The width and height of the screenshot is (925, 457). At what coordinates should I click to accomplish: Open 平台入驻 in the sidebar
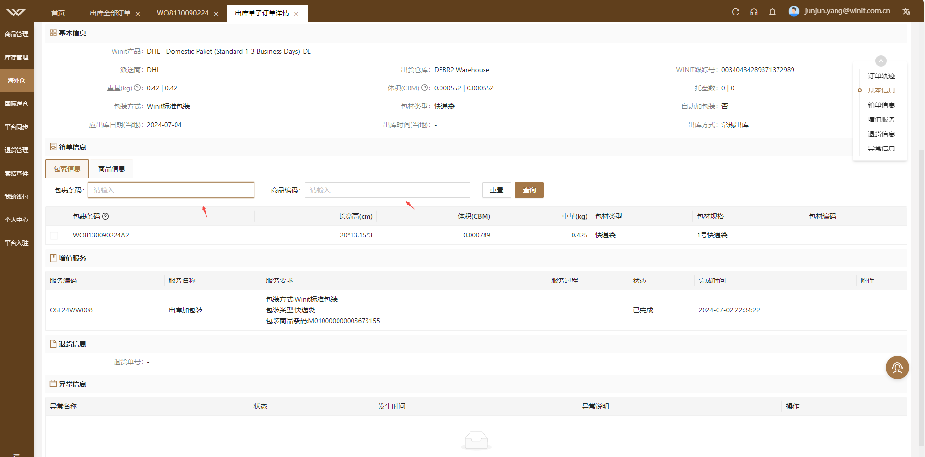click(x=16, y=243)
